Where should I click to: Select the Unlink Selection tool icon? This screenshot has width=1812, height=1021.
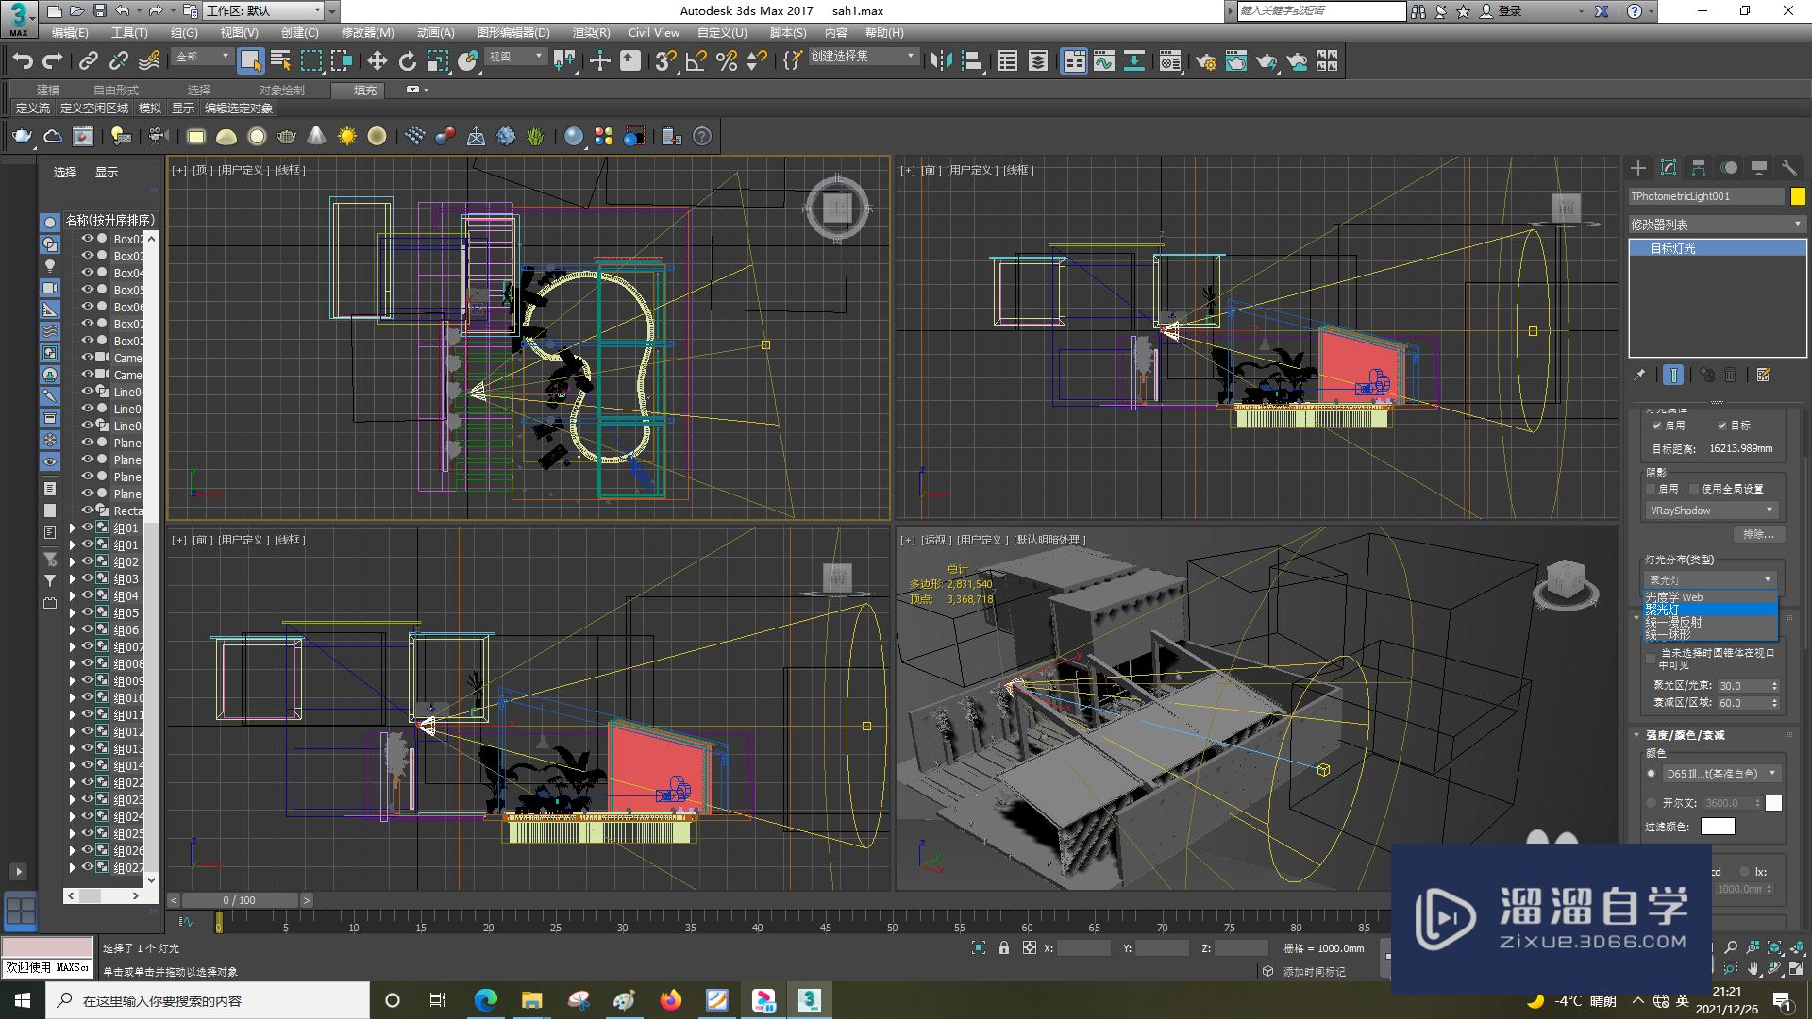[x=118, y=61]
